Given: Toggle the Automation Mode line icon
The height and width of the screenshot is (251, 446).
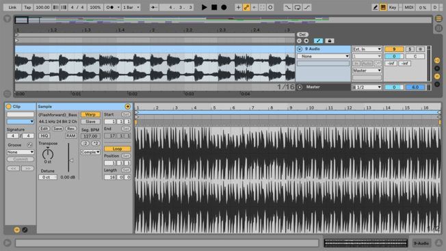Looking at the screenshot, I should click(x=318, y=41).
